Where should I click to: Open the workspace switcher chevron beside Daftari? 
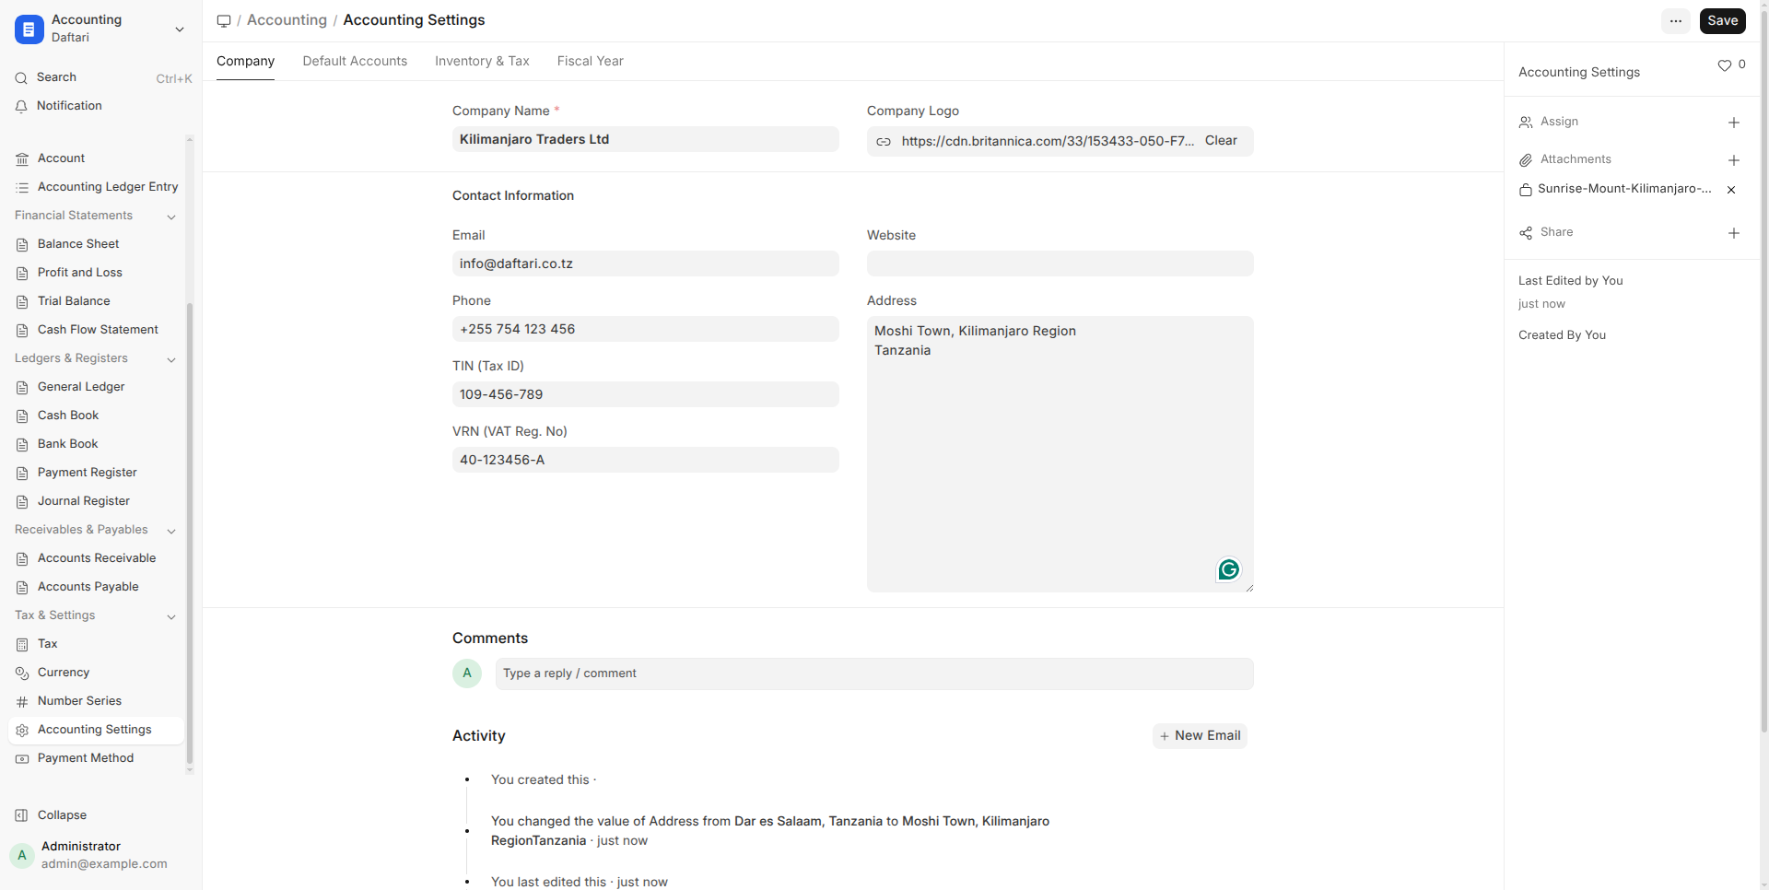[180, 29]
